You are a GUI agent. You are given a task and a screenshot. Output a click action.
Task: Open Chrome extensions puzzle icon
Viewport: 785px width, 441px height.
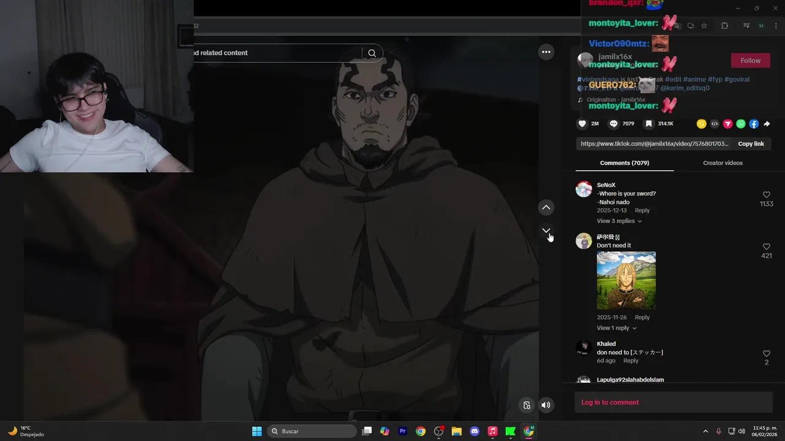tap(724, 26)
